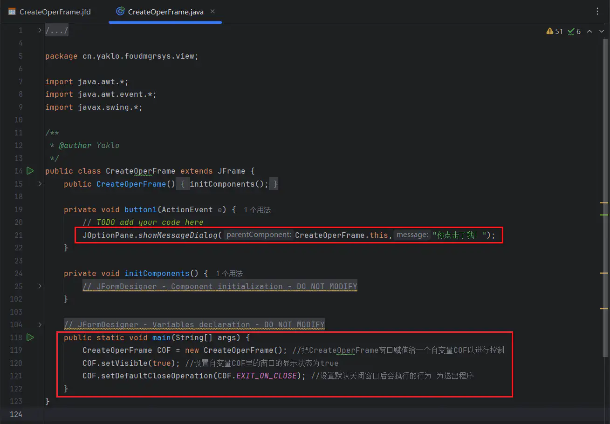Run main method from line 118 gutter icon

pyautogui.click(x=30, y=337)
